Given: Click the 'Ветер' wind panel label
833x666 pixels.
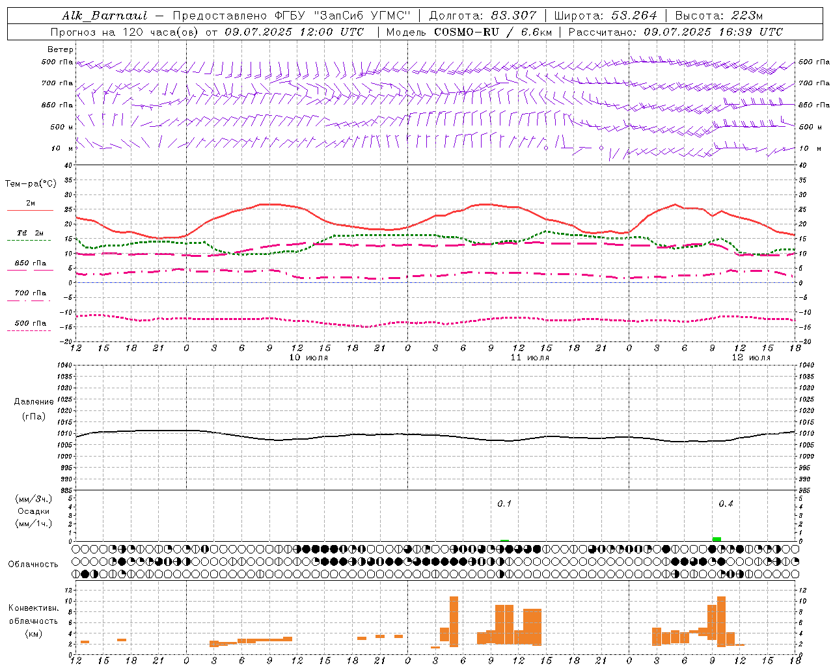Looking at the screenshot, I should point(61,49).
